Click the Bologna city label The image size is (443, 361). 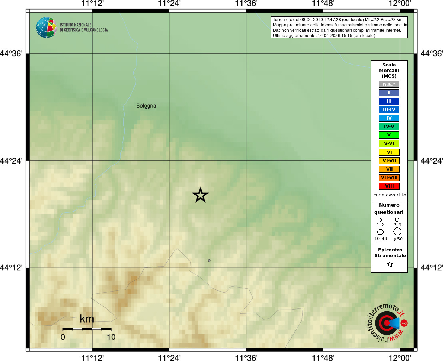(146, 106)
